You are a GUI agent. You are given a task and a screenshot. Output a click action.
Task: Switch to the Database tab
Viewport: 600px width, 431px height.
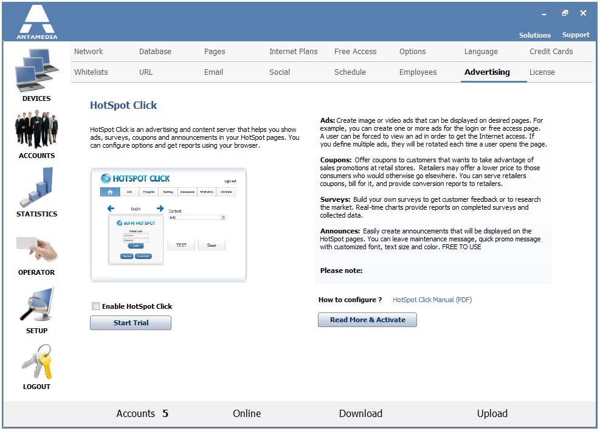pyautogui.click(x=155, y=51)
